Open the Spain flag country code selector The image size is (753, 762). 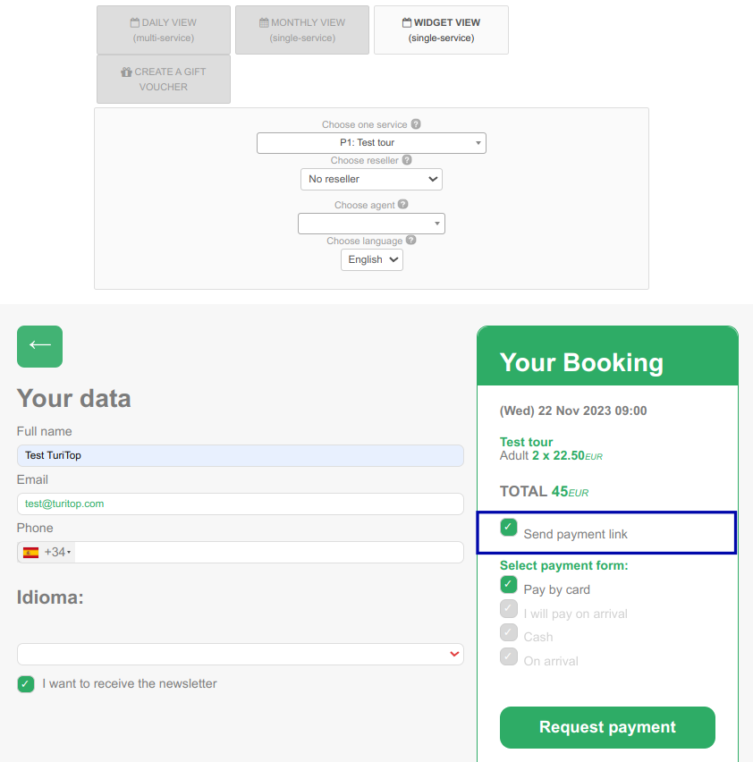coord(47,552)
